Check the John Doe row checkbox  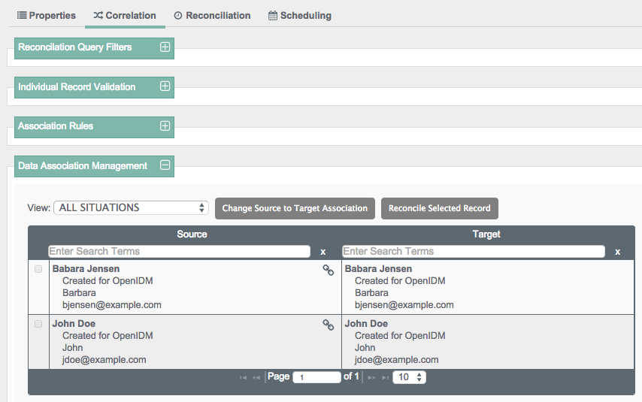click(38, 324)
